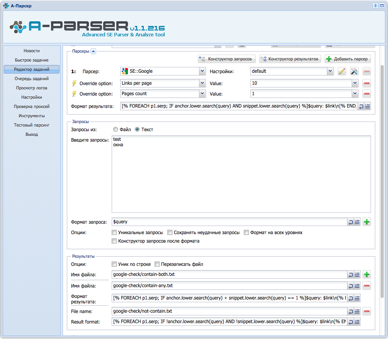
Task: Collapse the Парсеры section
Action: coord(93,51)
